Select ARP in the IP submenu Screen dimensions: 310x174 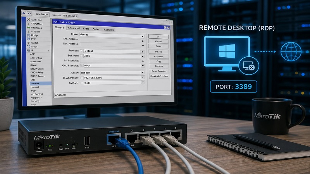click(x=32, y=54)
